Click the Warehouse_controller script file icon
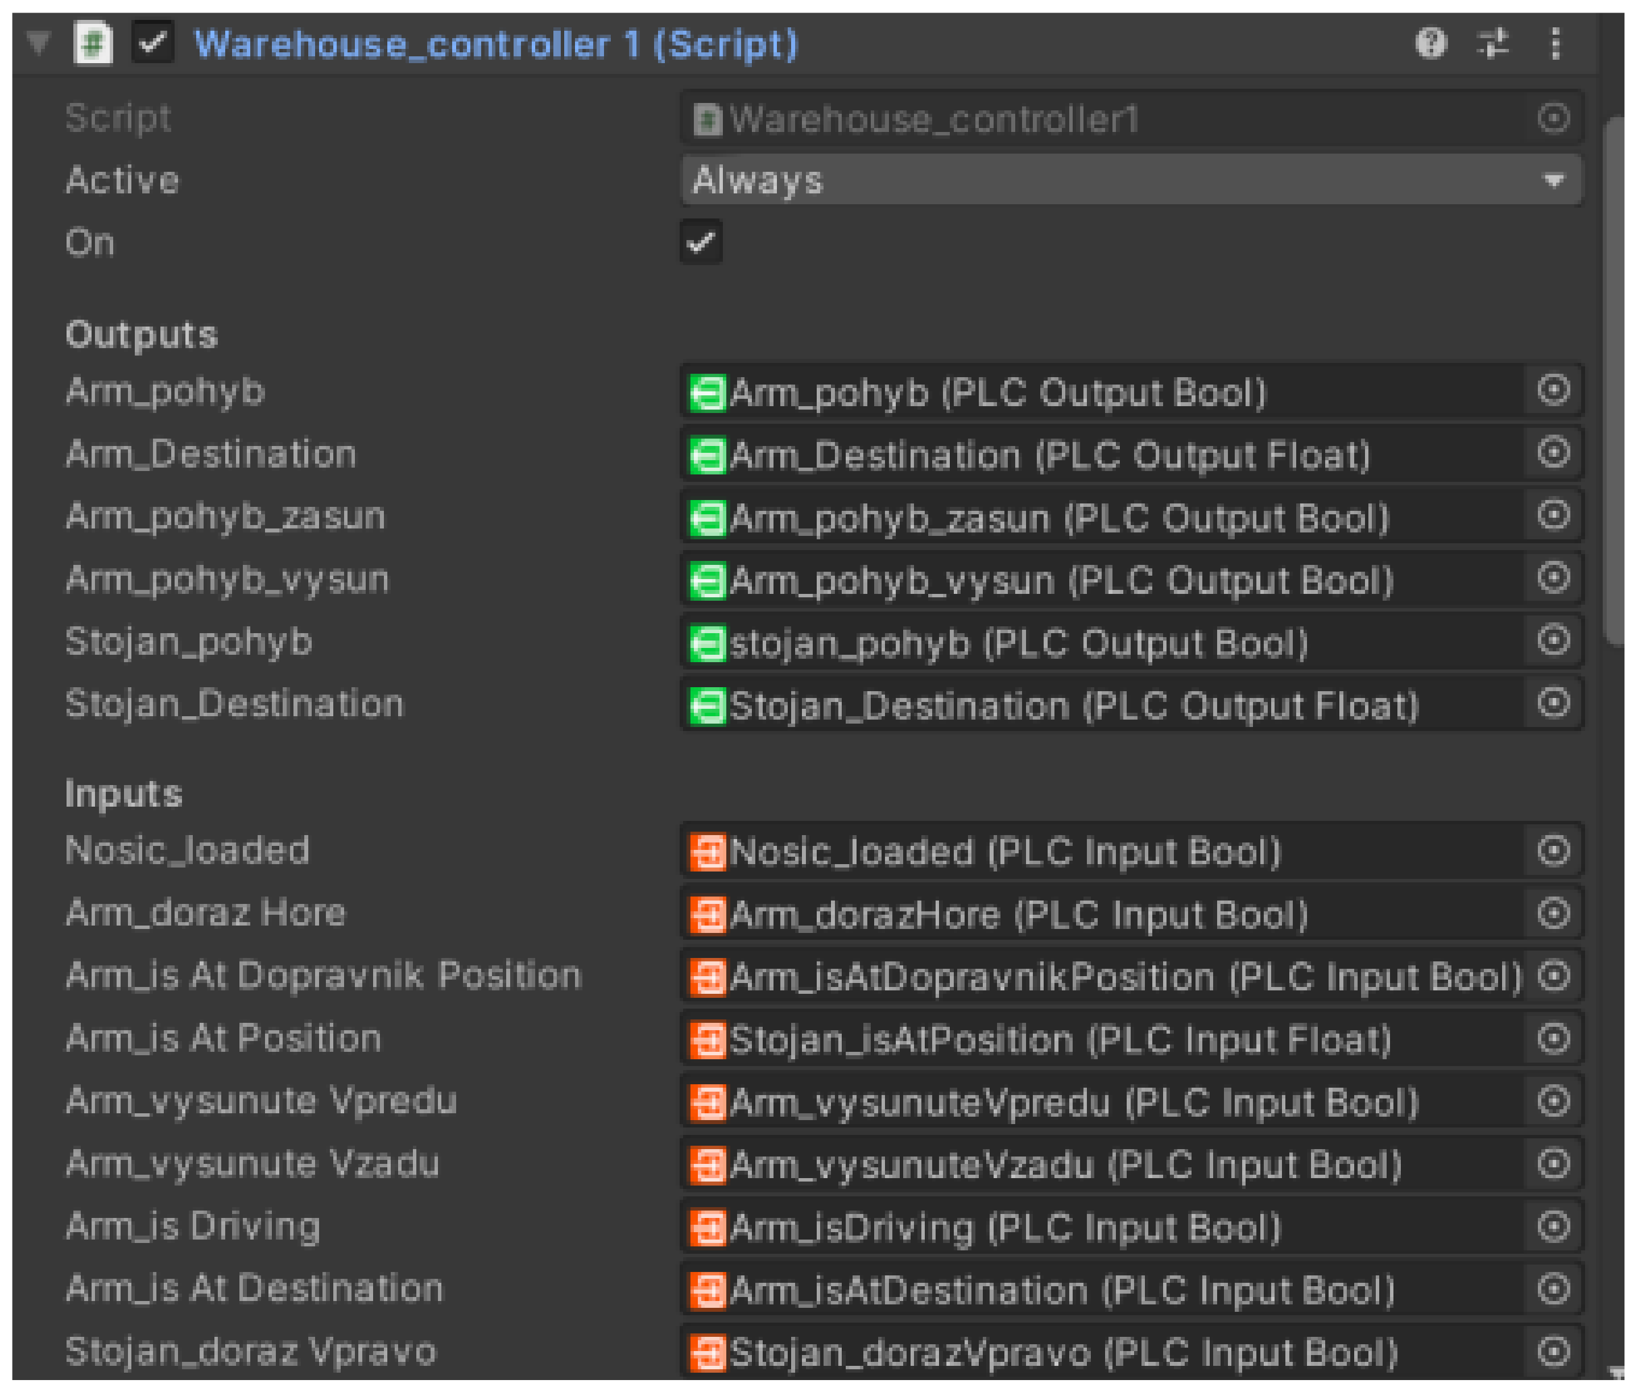The height and width of the screenshot is (1396, 1638). pyautogui.click(x=93, y=43)
